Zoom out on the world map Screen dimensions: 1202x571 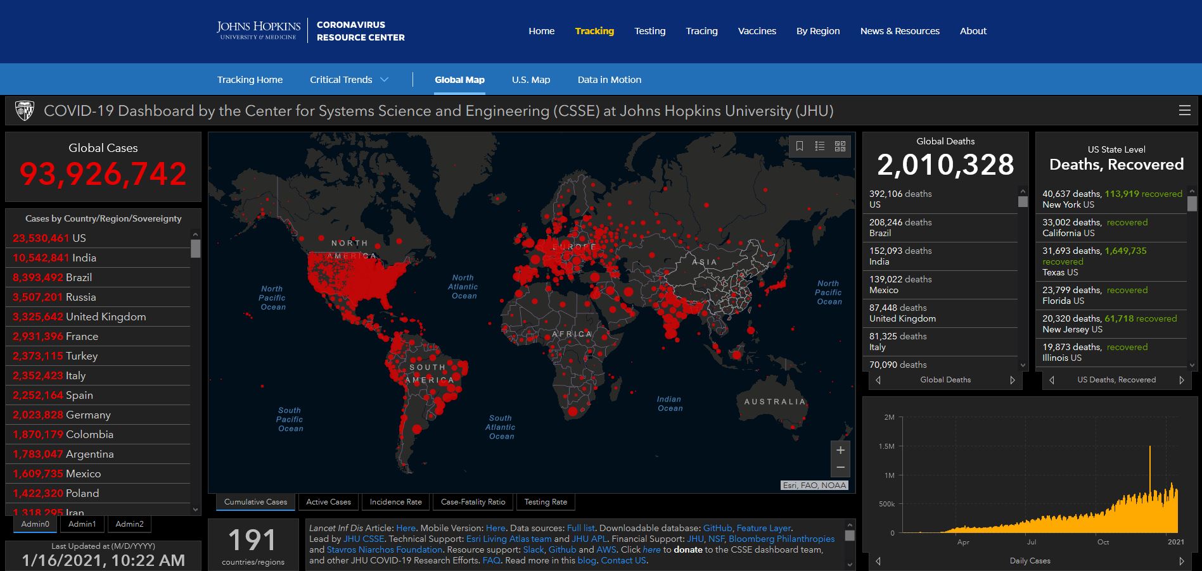[x=840, y=468]
